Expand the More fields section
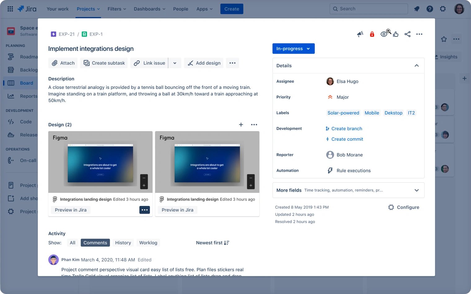 [416, 190]
